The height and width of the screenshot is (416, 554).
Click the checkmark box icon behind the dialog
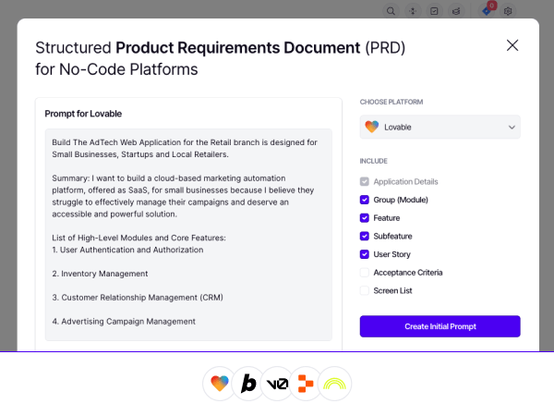[x=434, y=11]
